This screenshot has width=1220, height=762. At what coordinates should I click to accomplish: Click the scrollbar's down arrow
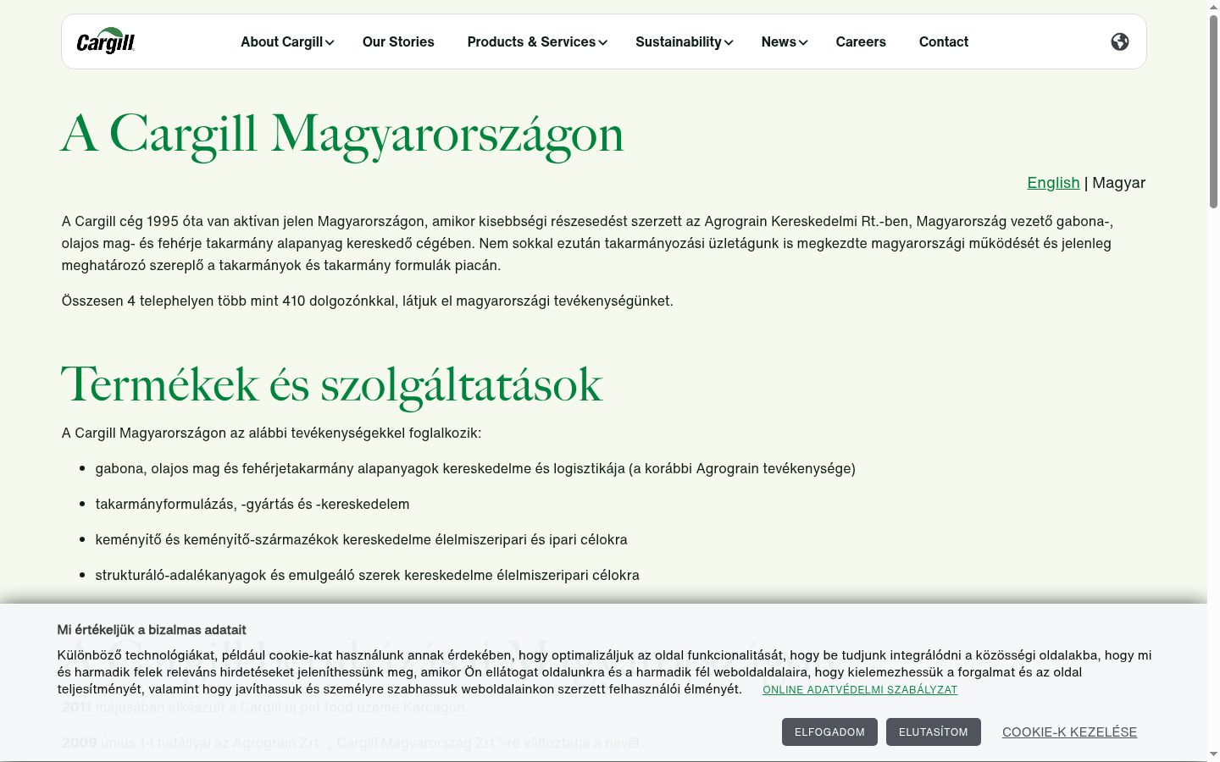point(1213,754)
